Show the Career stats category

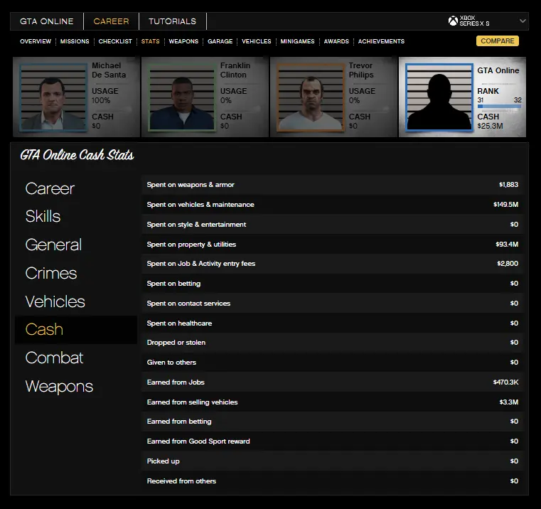[x=50, y=188]
